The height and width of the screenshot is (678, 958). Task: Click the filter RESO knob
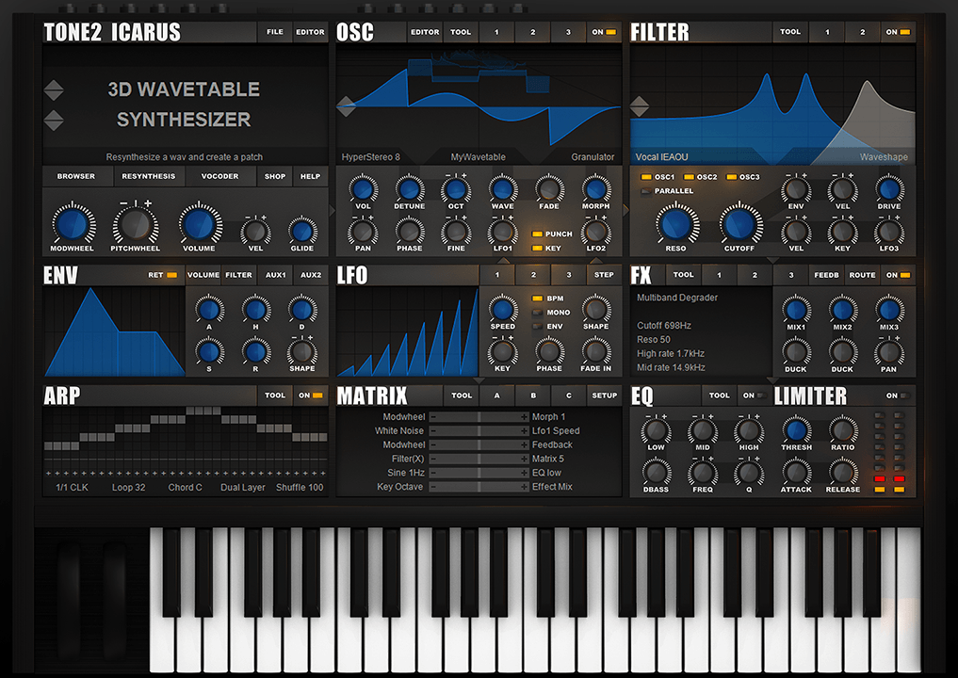(675, 224)
